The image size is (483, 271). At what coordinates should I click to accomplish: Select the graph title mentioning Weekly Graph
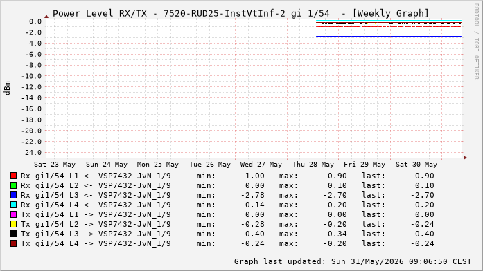pos(240,14)
